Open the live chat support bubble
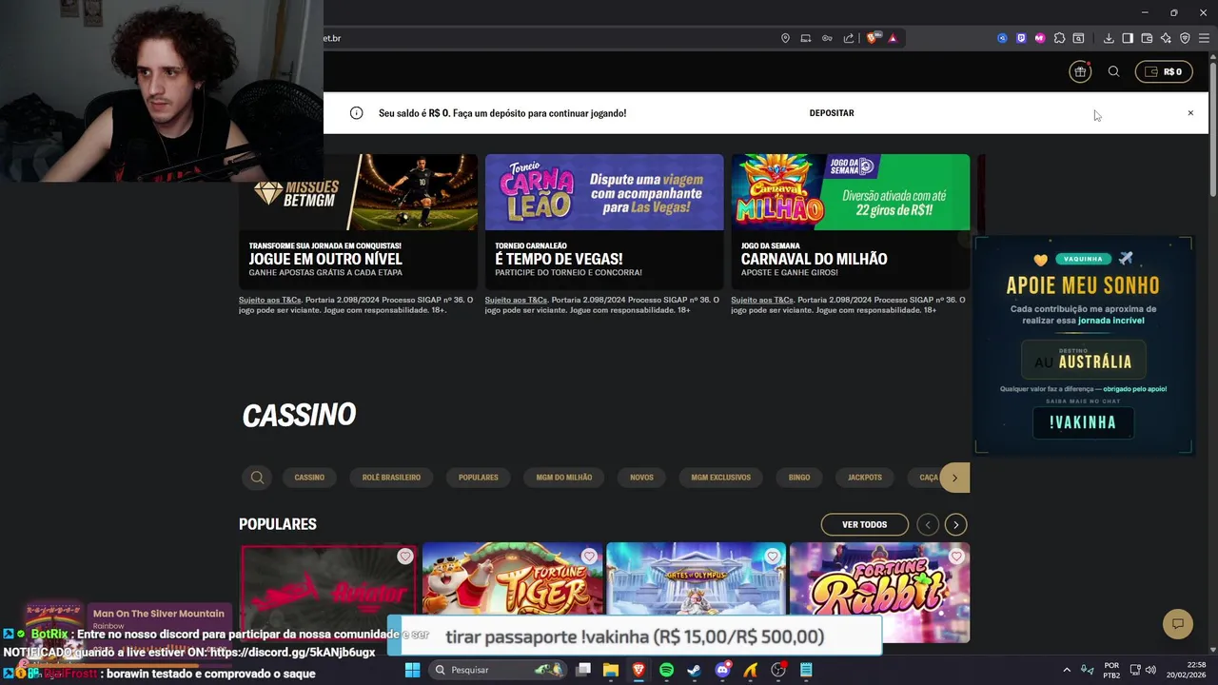Image resolution: width=1218 pixels, height=685 pixels. tap(1178, 624)
